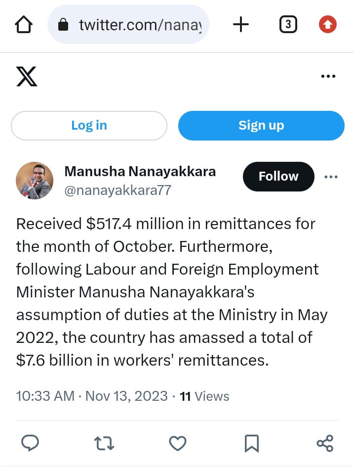Click the reply speech bubble icon
Viewport: 353px width, 474px height.
coord(30,443)
